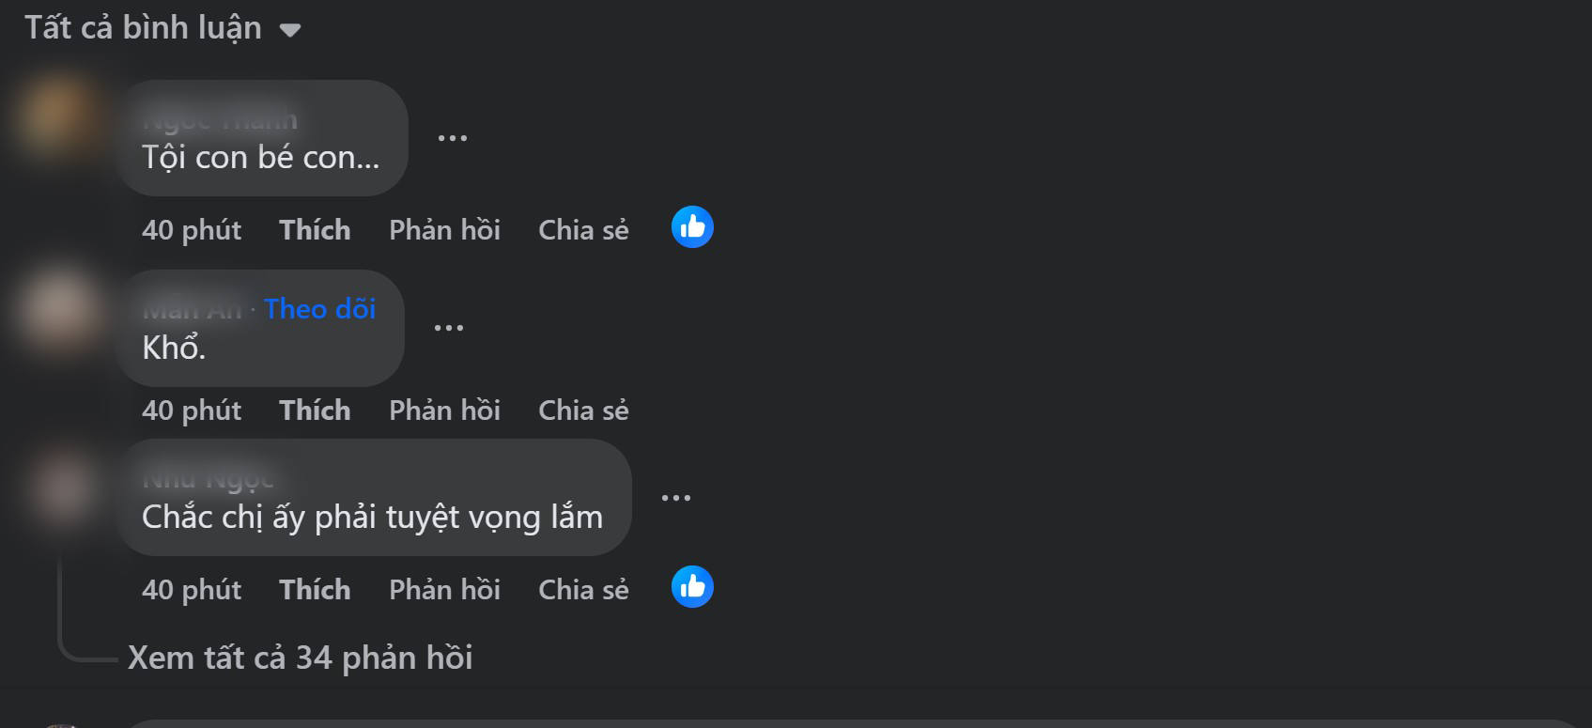Screen dimensions: 1592x728
Task: View like reaction on 'Tội con bé con...' comment
Action: (x=692, y=227)
